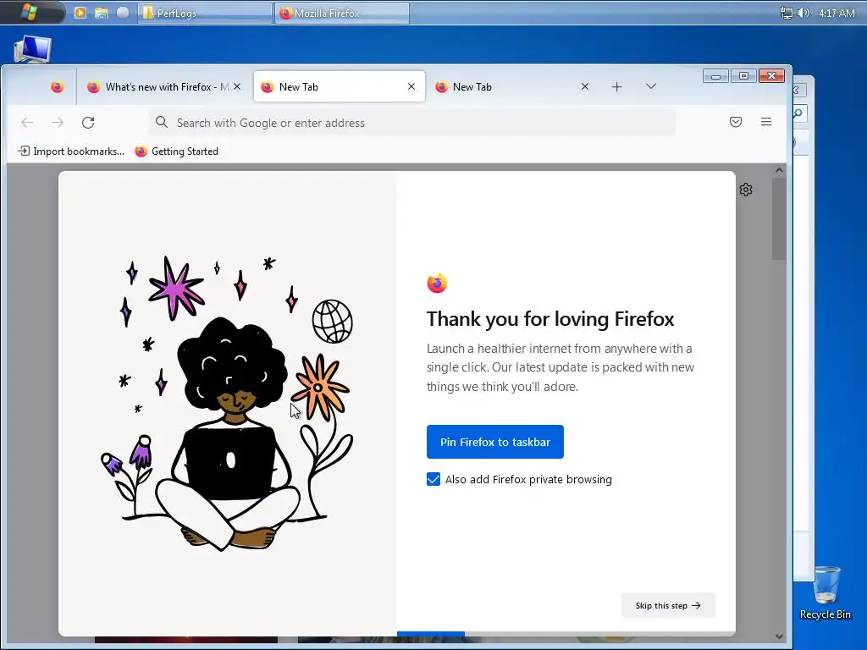Close the What's new with Firefox tab
This screenshot has width=867, height=650.
pos(237,86)
